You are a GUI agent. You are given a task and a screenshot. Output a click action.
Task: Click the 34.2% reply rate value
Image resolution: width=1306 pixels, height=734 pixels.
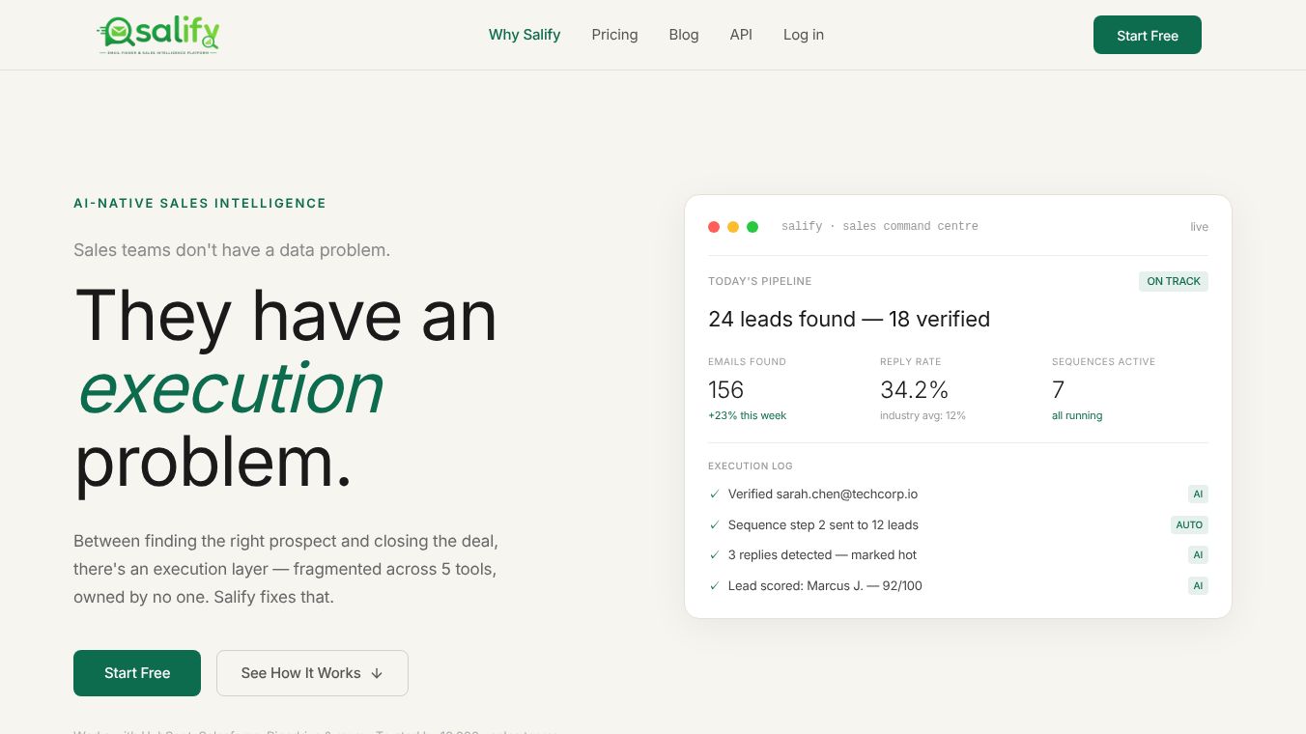point(914,389)
